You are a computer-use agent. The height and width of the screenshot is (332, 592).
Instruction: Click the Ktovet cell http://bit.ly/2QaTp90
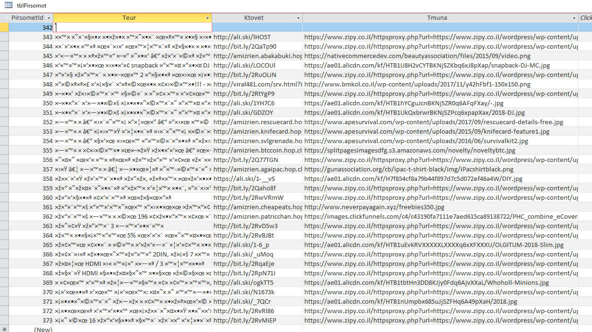[257, 46]
